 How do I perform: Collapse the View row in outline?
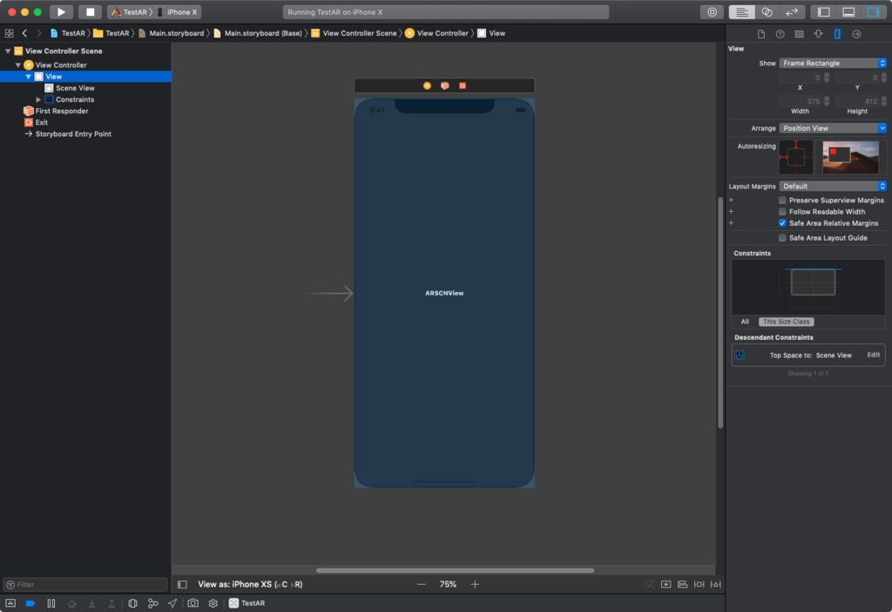pos(28,77)
